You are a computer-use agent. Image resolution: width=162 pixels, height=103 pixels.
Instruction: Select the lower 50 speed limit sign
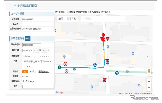[x=66, y=71]
